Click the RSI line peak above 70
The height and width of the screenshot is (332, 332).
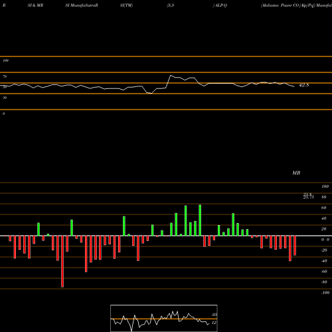171,76
